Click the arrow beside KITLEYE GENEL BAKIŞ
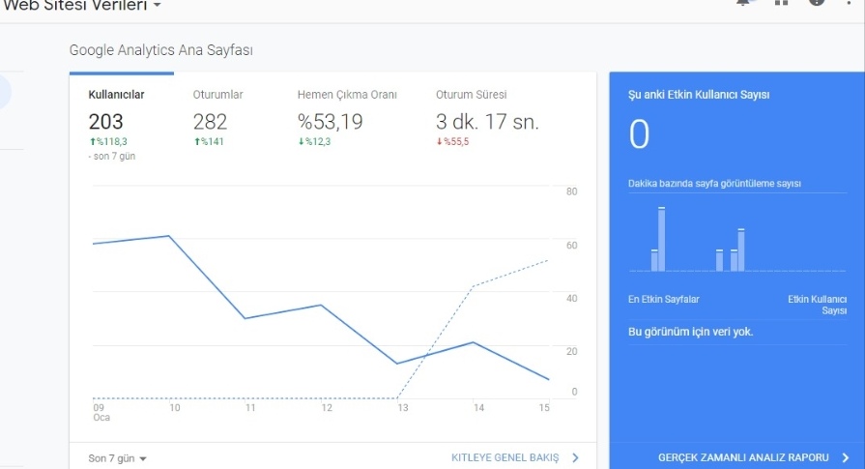Screen dimensions: 865x469 click(x=575, y=457)
